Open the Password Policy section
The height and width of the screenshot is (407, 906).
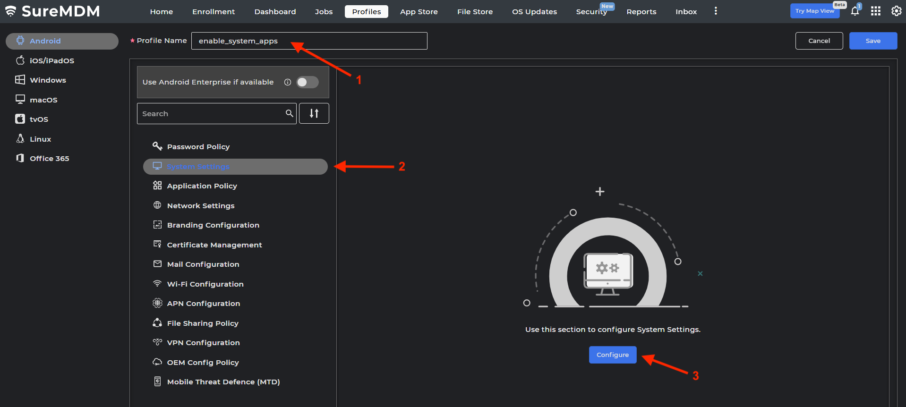point(198,147)
